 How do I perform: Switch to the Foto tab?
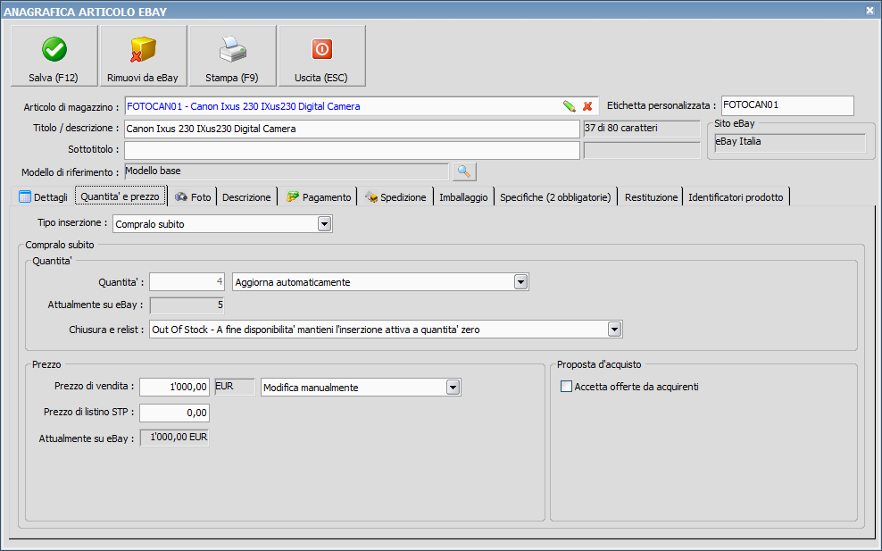pos(193,197)
